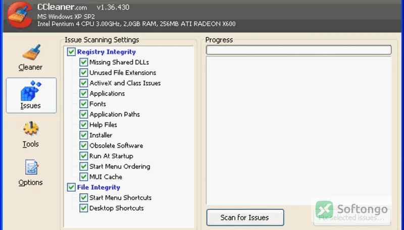Image resolution: width=404 pixels, height=230 pixels.
Task: Click the Progress label
Action: [219, 40]
